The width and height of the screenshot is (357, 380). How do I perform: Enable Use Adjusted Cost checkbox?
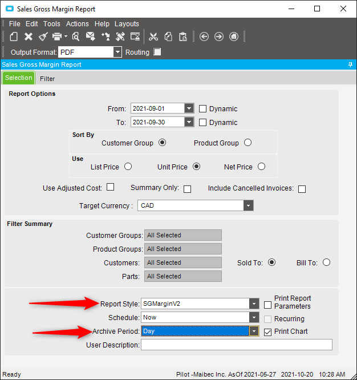tap(111, 187)
